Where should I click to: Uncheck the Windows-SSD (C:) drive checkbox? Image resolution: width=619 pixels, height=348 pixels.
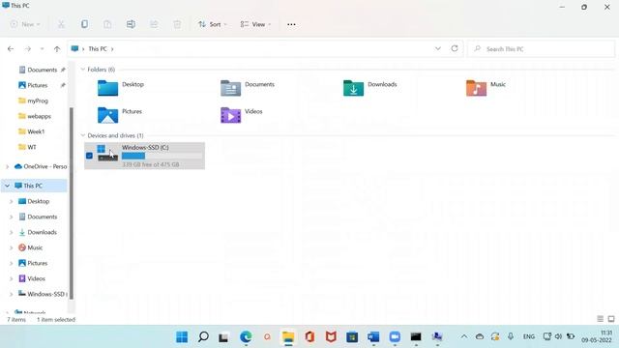[x=89, y=156]
